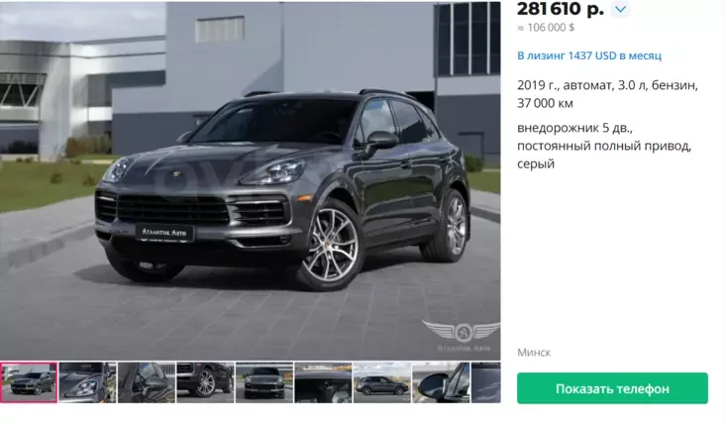Viewport: 725px width, 426px height.
Task: Click the Минск location label
Action: (534, 353)
